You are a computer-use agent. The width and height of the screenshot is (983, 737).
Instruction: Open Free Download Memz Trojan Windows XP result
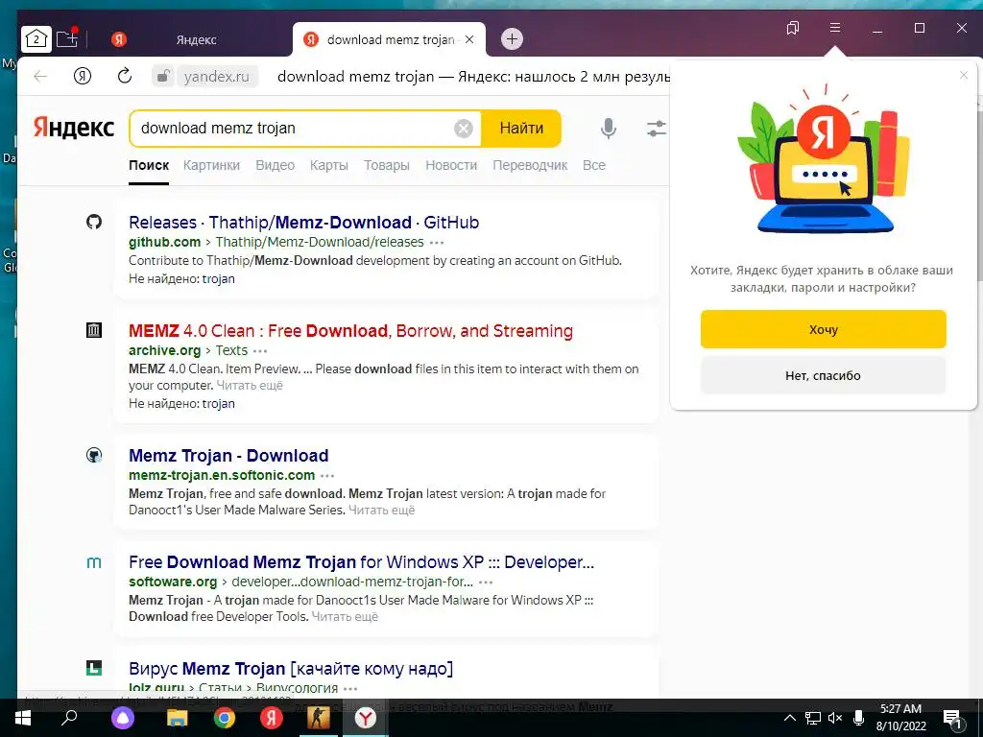(x=361, y=562)
